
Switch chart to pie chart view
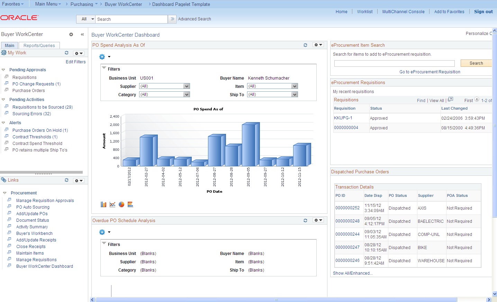(x=121, y=204)
